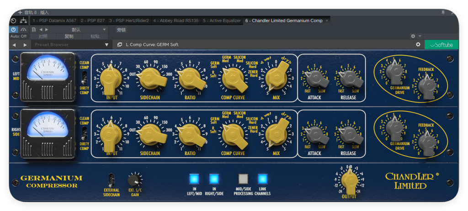Viewport: 468px width, 211px height.
Task: Switch to 1 - PSP Datamix A567 tab
Action: point(54,21)
